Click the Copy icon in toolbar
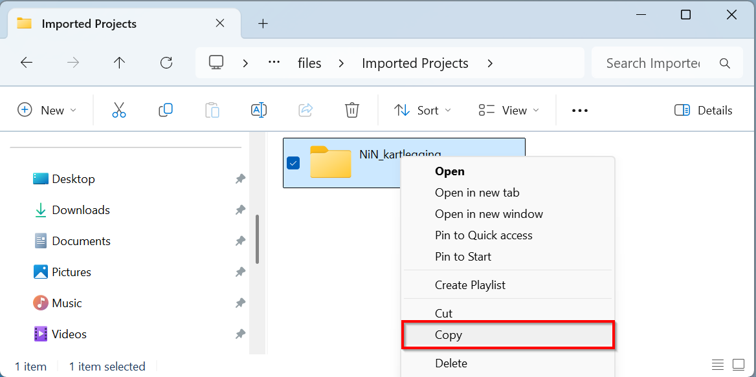756x377 pixels. (x=165, y=111)
